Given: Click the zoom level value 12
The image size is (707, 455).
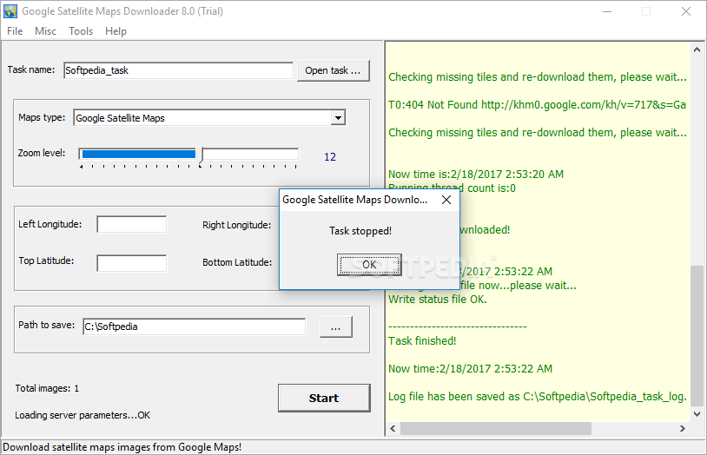Looking at the screenshot, I should coord(330,157).
